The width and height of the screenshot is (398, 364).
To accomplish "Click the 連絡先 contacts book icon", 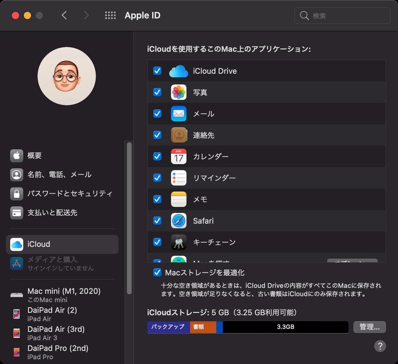I will click(x=179, y=135).
